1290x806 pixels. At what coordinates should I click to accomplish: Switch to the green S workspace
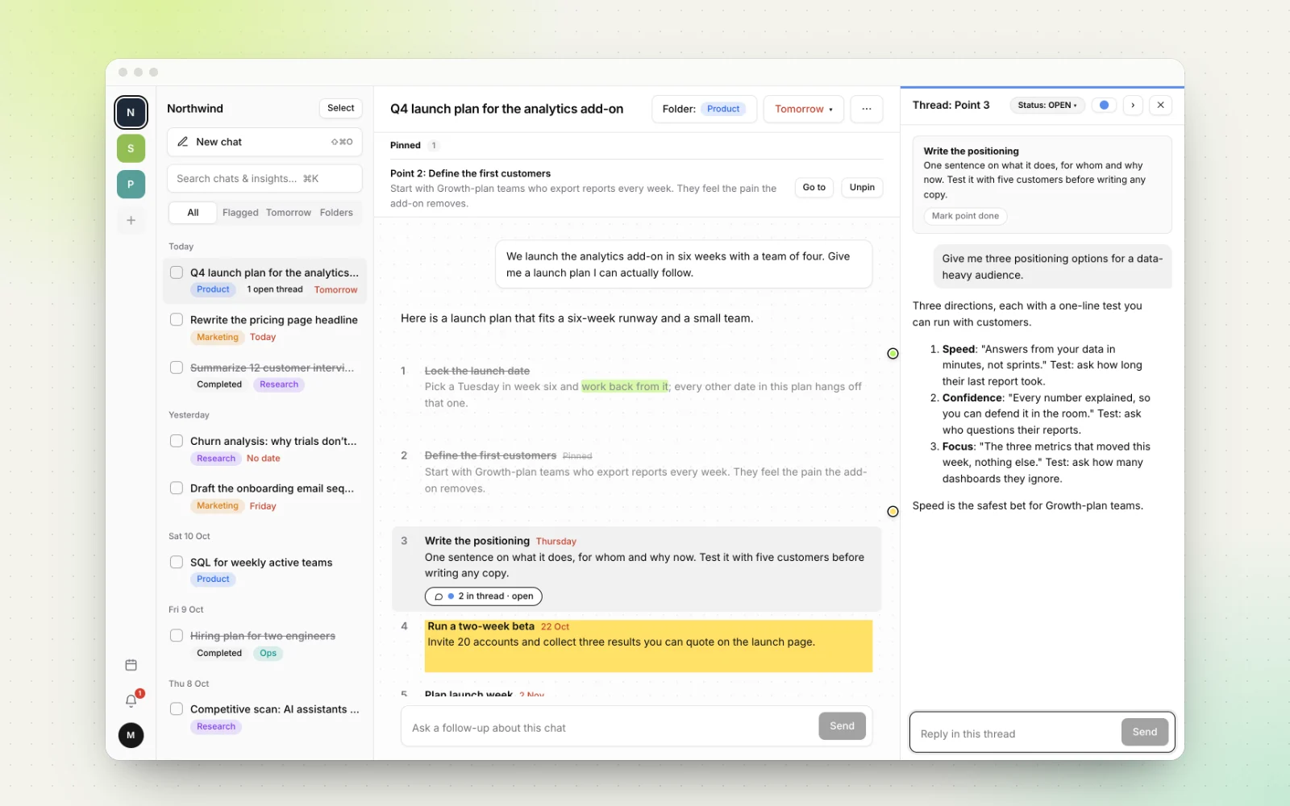click(x=131, y=148)
